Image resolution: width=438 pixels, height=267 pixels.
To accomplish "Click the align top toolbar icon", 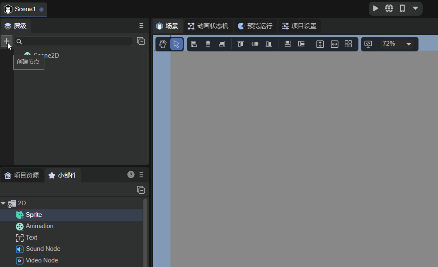I will (241, 44).
